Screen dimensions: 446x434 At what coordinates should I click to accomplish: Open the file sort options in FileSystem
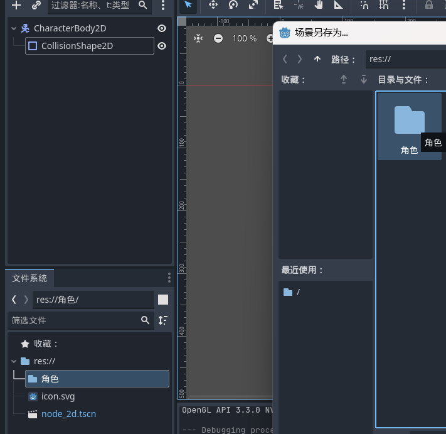coord(163,320)
